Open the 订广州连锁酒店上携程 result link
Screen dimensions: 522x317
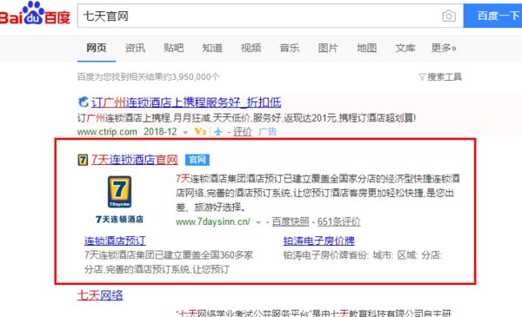pyautogui.click(x=186, y=102)
